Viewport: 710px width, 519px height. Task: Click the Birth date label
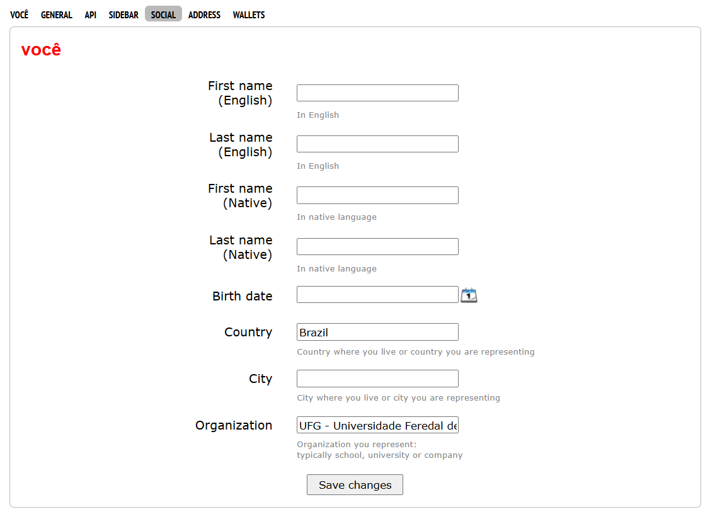point(243,296)
